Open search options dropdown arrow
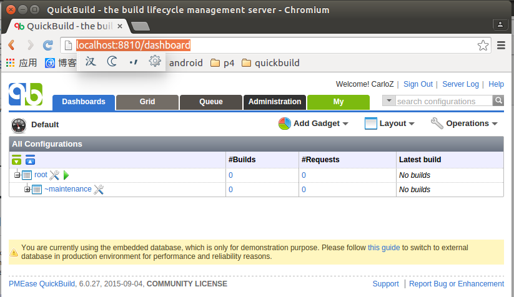 [x=389, y=100]
